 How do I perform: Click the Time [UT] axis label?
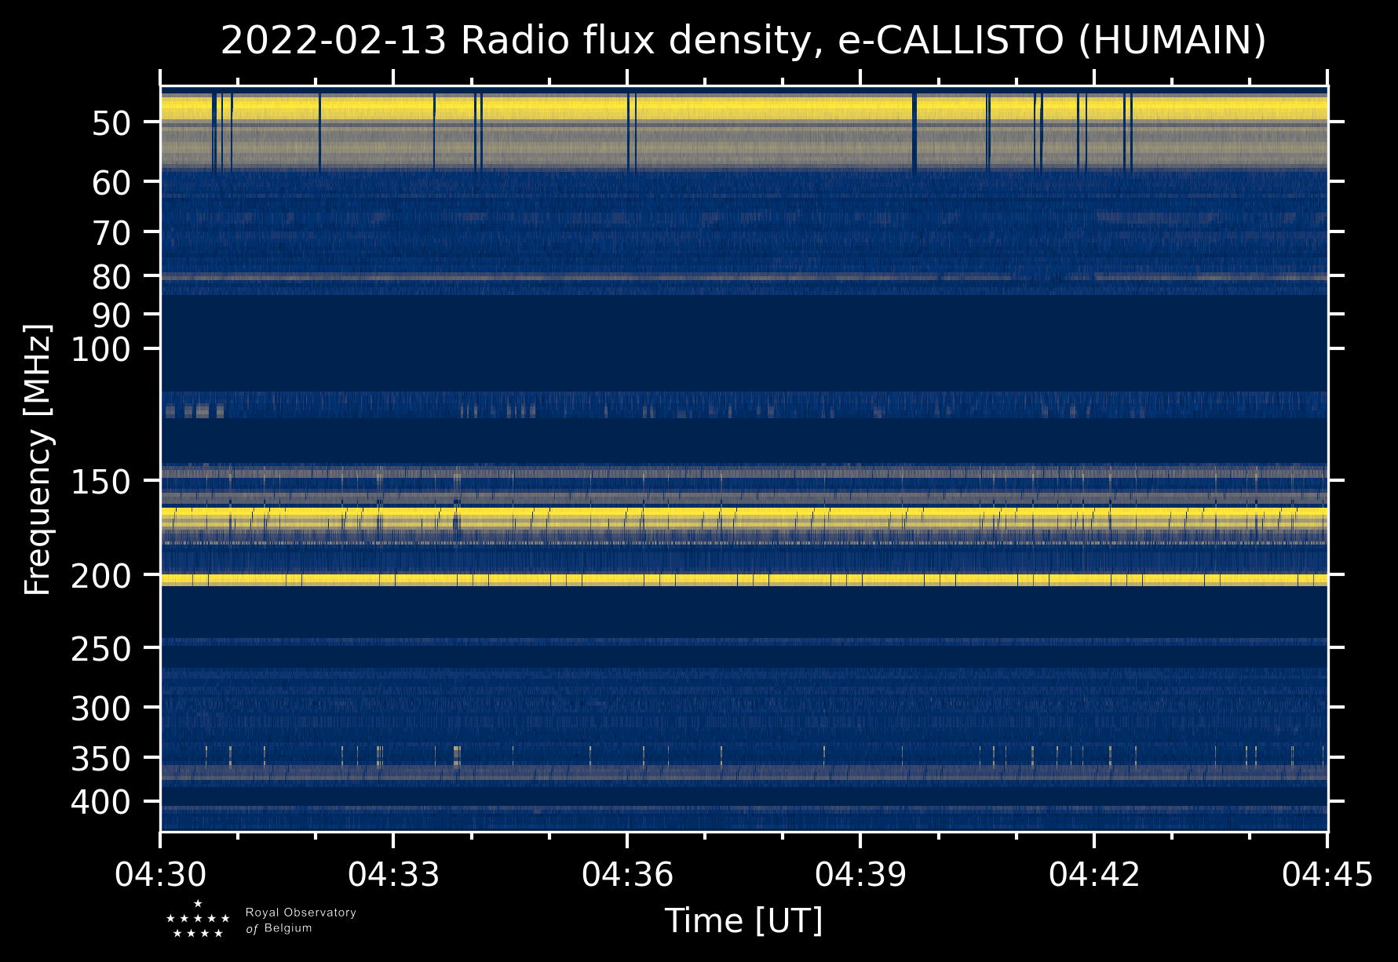[743, 920]
